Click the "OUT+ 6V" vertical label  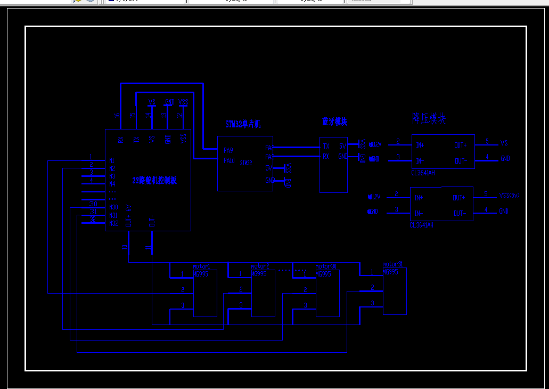pos(128,216)
